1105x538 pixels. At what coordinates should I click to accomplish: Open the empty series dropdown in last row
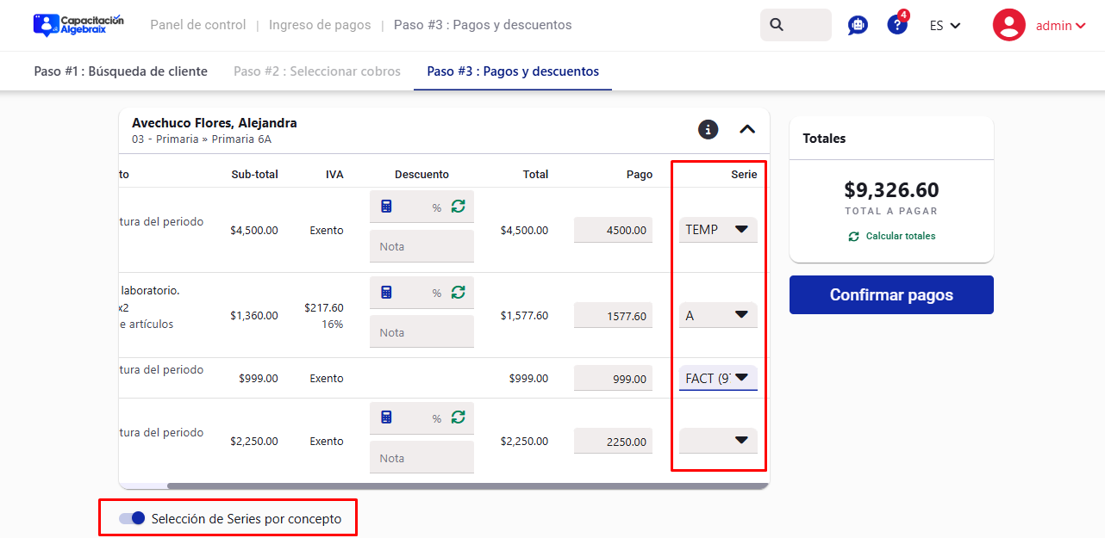[x=718, y=441]
